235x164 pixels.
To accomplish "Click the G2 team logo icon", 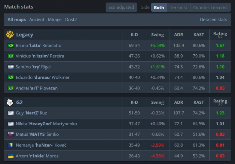I will click(10, 102).
